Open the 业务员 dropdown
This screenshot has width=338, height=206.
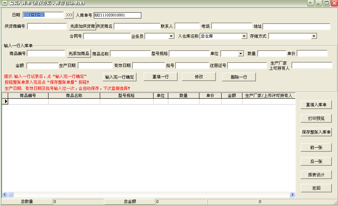pyautogui.click(x=171, y=36)
